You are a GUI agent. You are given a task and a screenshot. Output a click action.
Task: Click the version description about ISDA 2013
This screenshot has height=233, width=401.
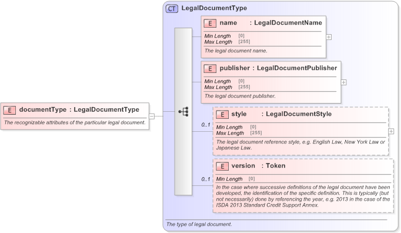(303, 196)
